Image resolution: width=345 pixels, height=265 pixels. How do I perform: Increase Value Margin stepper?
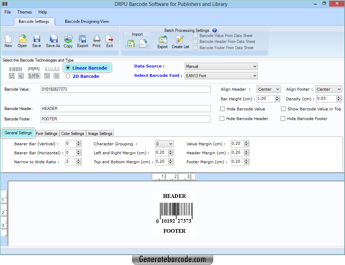pyautogui.click(x=246, y=142)
